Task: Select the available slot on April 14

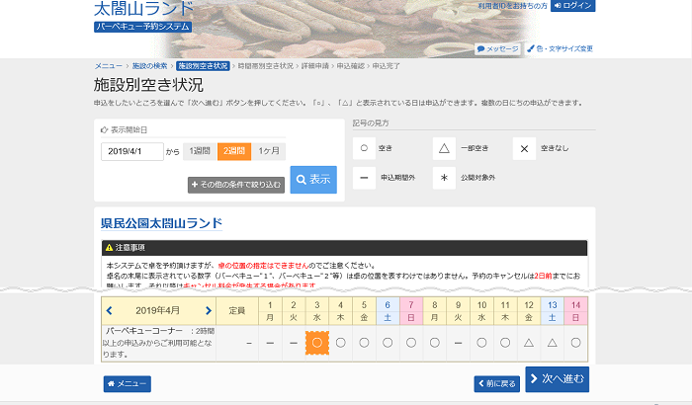Action: click(576, 343)
